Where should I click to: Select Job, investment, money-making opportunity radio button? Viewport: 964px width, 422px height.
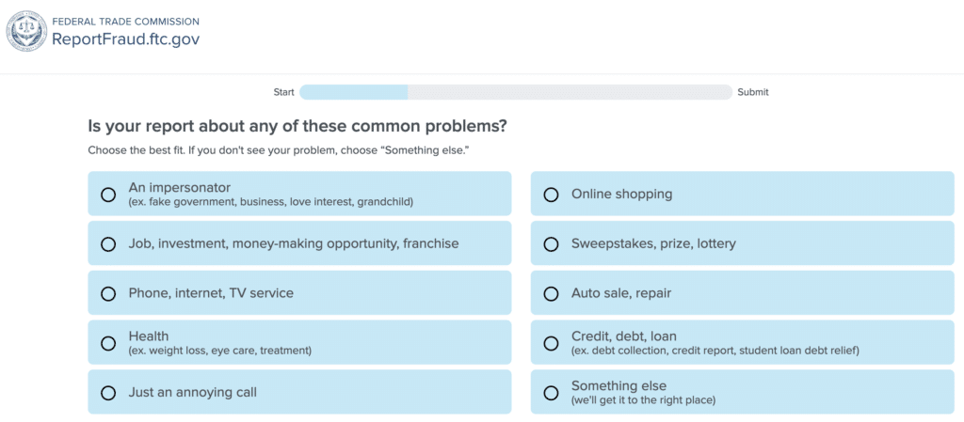[108, 244]
